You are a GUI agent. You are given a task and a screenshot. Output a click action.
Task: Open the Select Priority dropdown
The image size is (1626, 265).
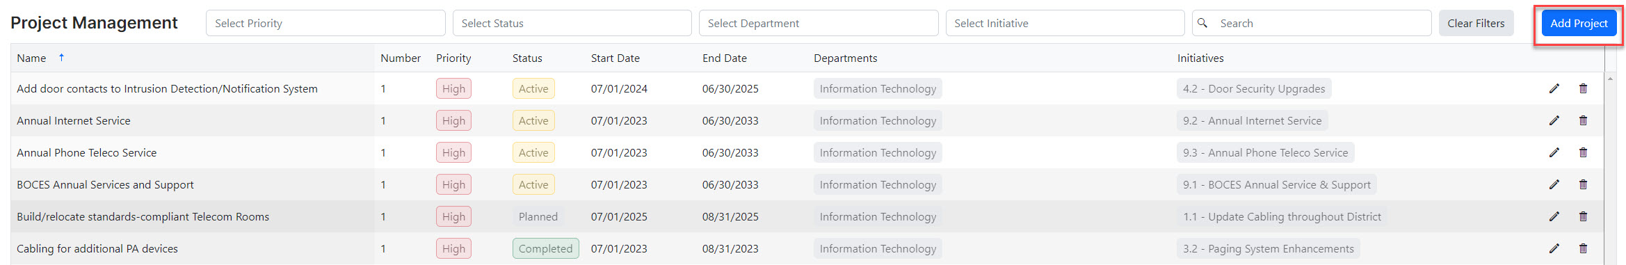coord(325,23)
